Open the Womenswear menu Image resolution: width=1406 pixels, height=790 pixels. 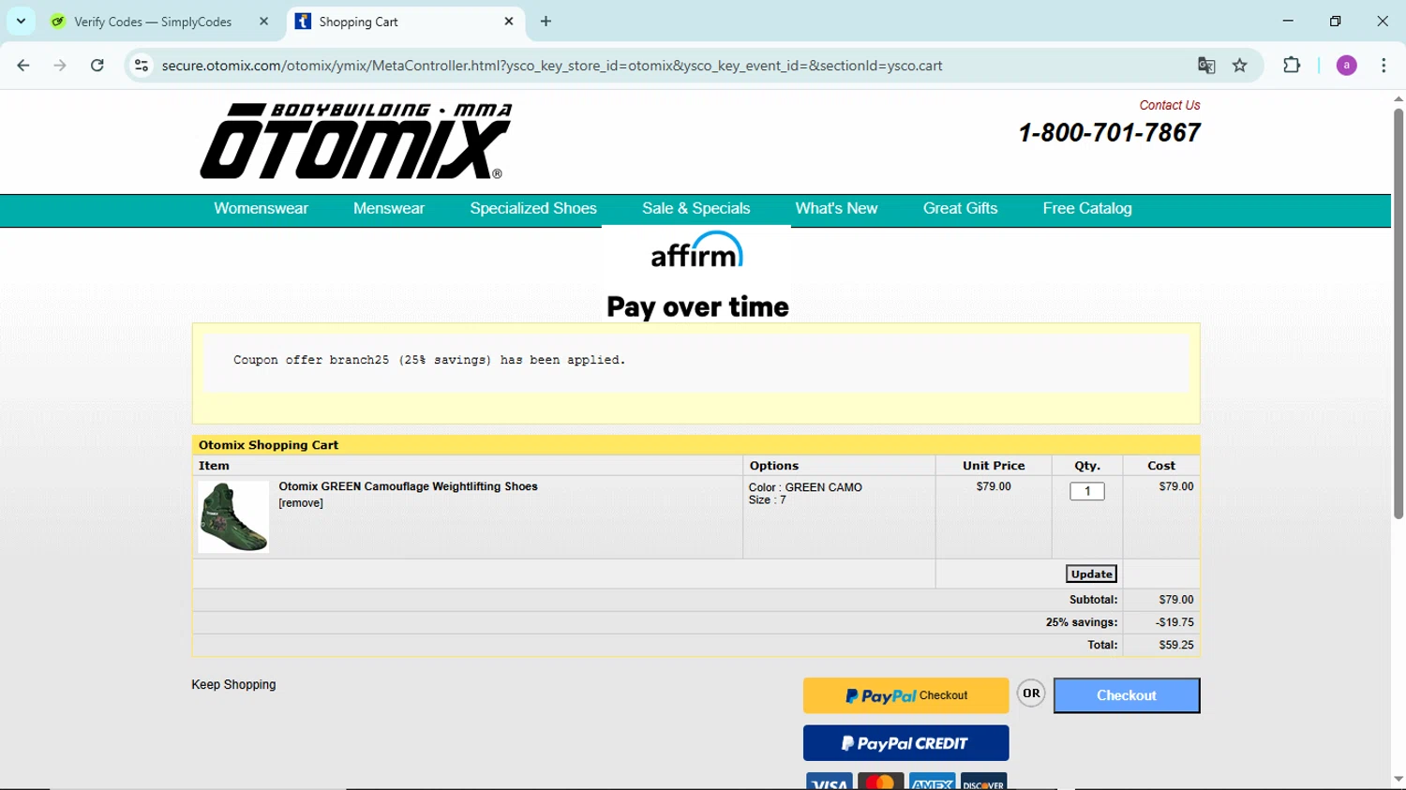pos(261,209)
